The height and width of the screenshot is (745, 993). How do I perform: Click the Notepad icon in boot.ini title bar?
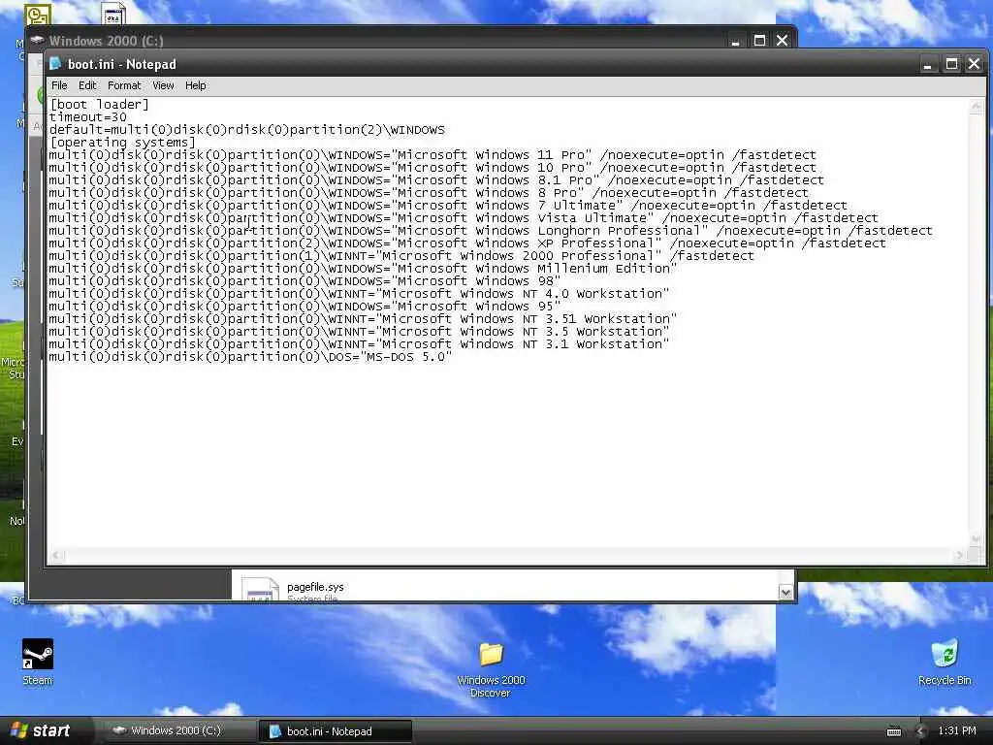click(55, 63)
